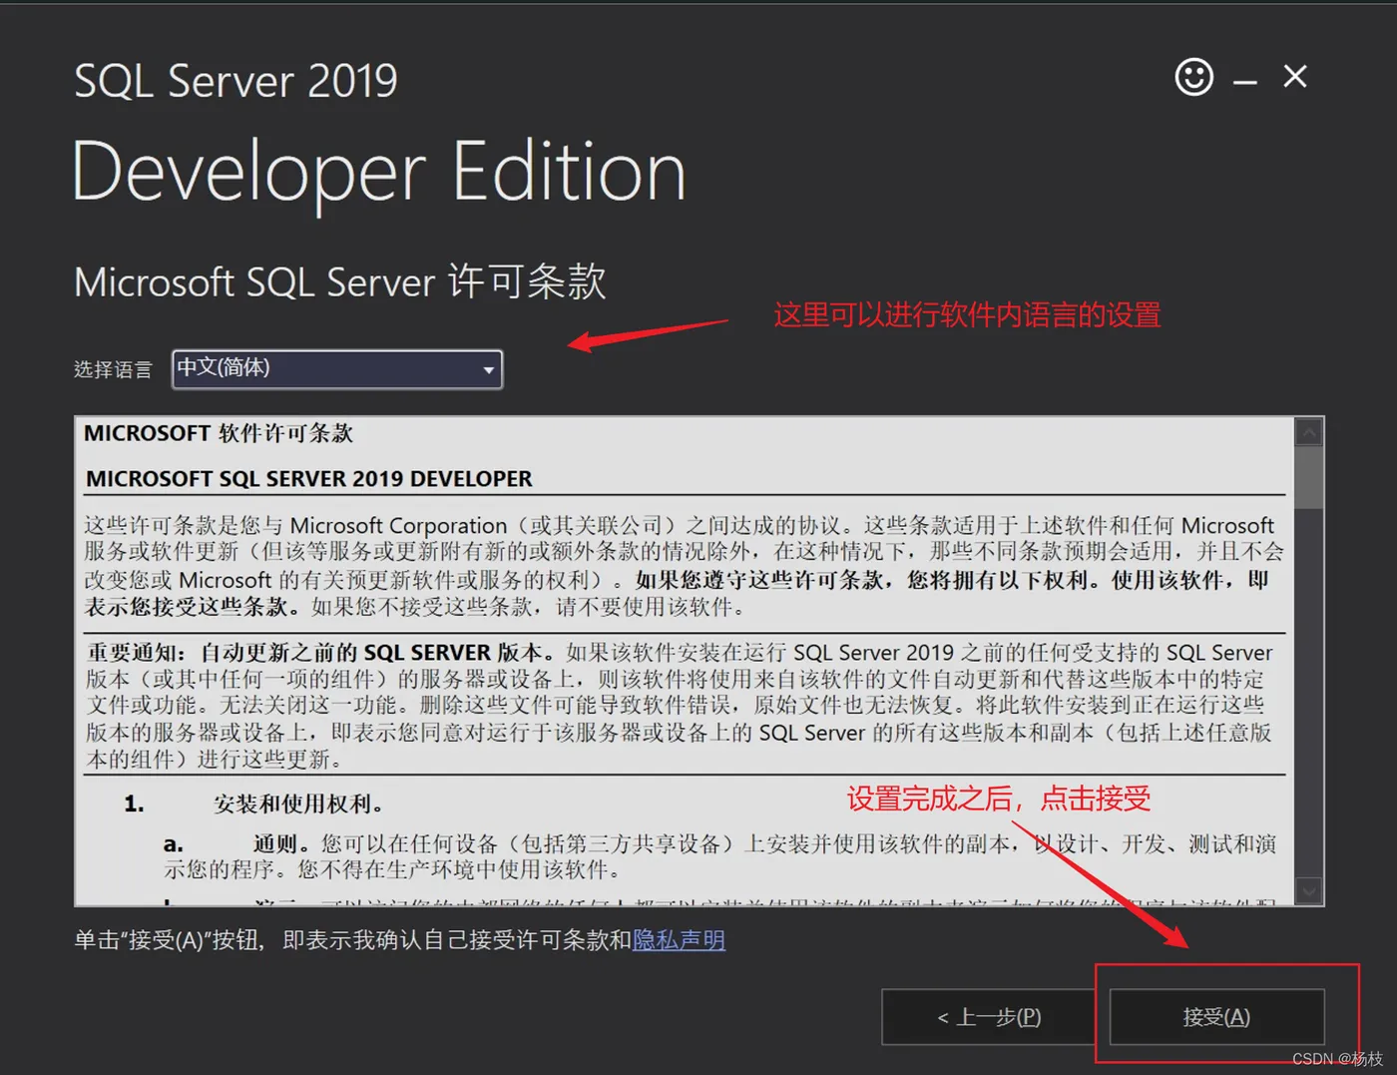Open the 隐私声明 privacy statement link
This screenshot has height=1075, width=1397.
[679, 940]
